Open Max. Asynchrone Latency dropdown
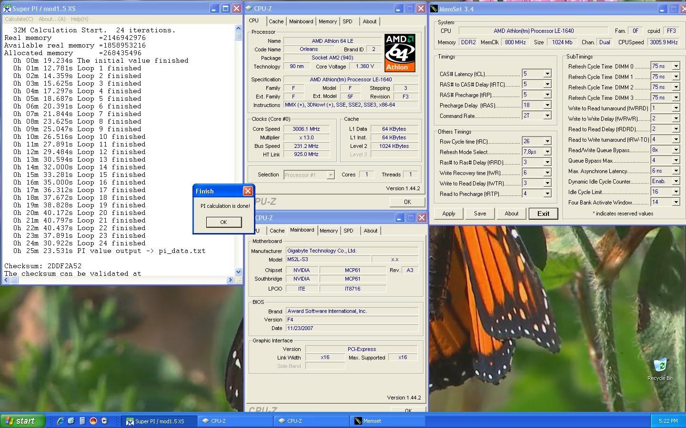 point(676,171)
